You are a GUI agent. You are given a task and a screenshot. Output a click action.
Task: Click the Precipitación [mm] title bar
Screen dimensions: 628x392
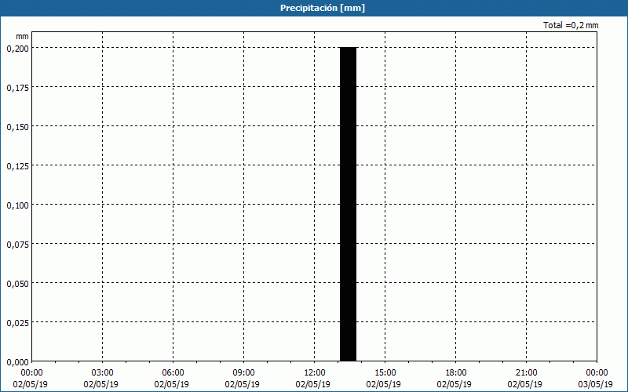[314, 8]
